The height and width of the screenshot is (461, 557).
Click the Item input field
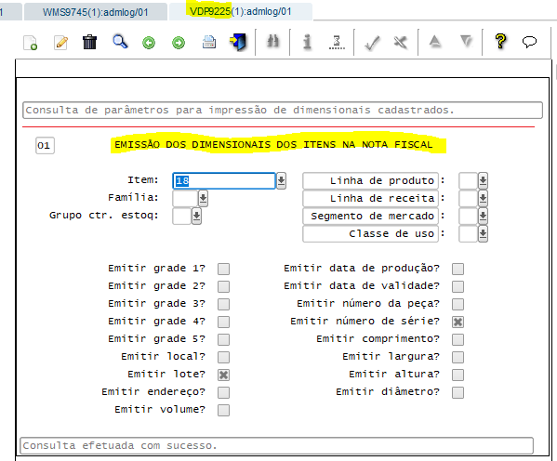coord(224,181)
